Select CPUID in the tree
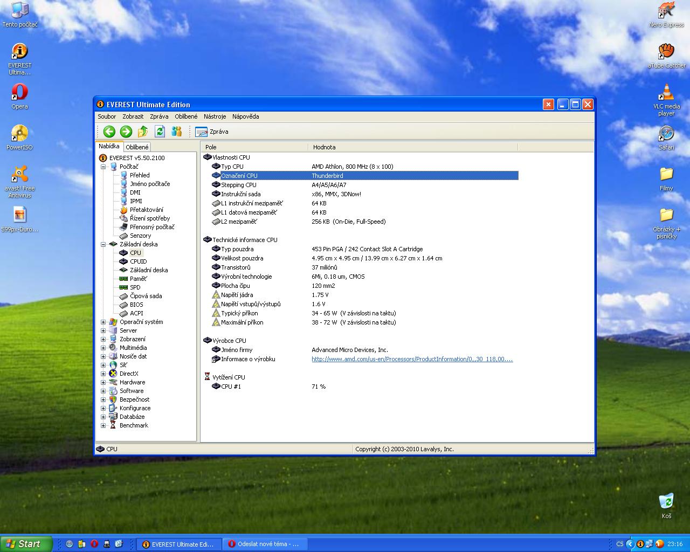The height and width of the screenshot is (552, 690). tap(138, 261)
